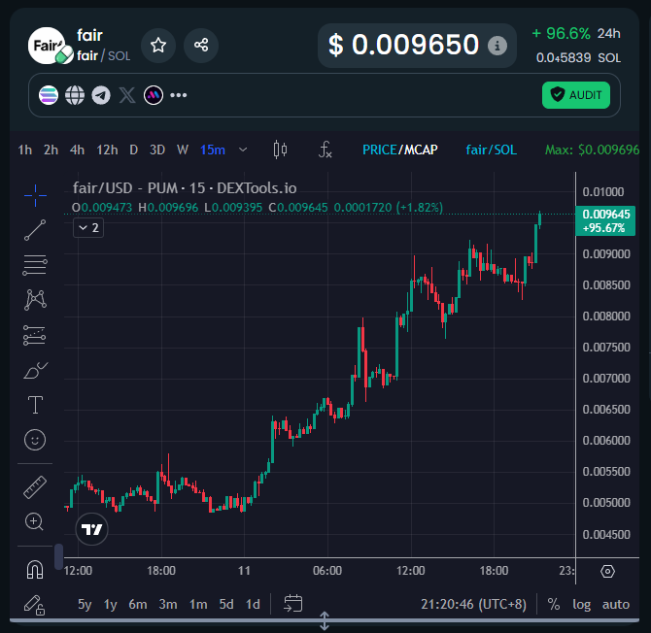The height and width of the screenshot is (633, 651).
Task: Click the panel resize handle arrows
Action: pyautogui.click(x=325, y=621)
